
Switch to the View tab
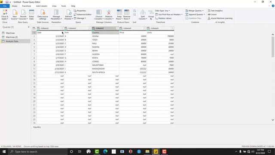(x=54, y=6)
